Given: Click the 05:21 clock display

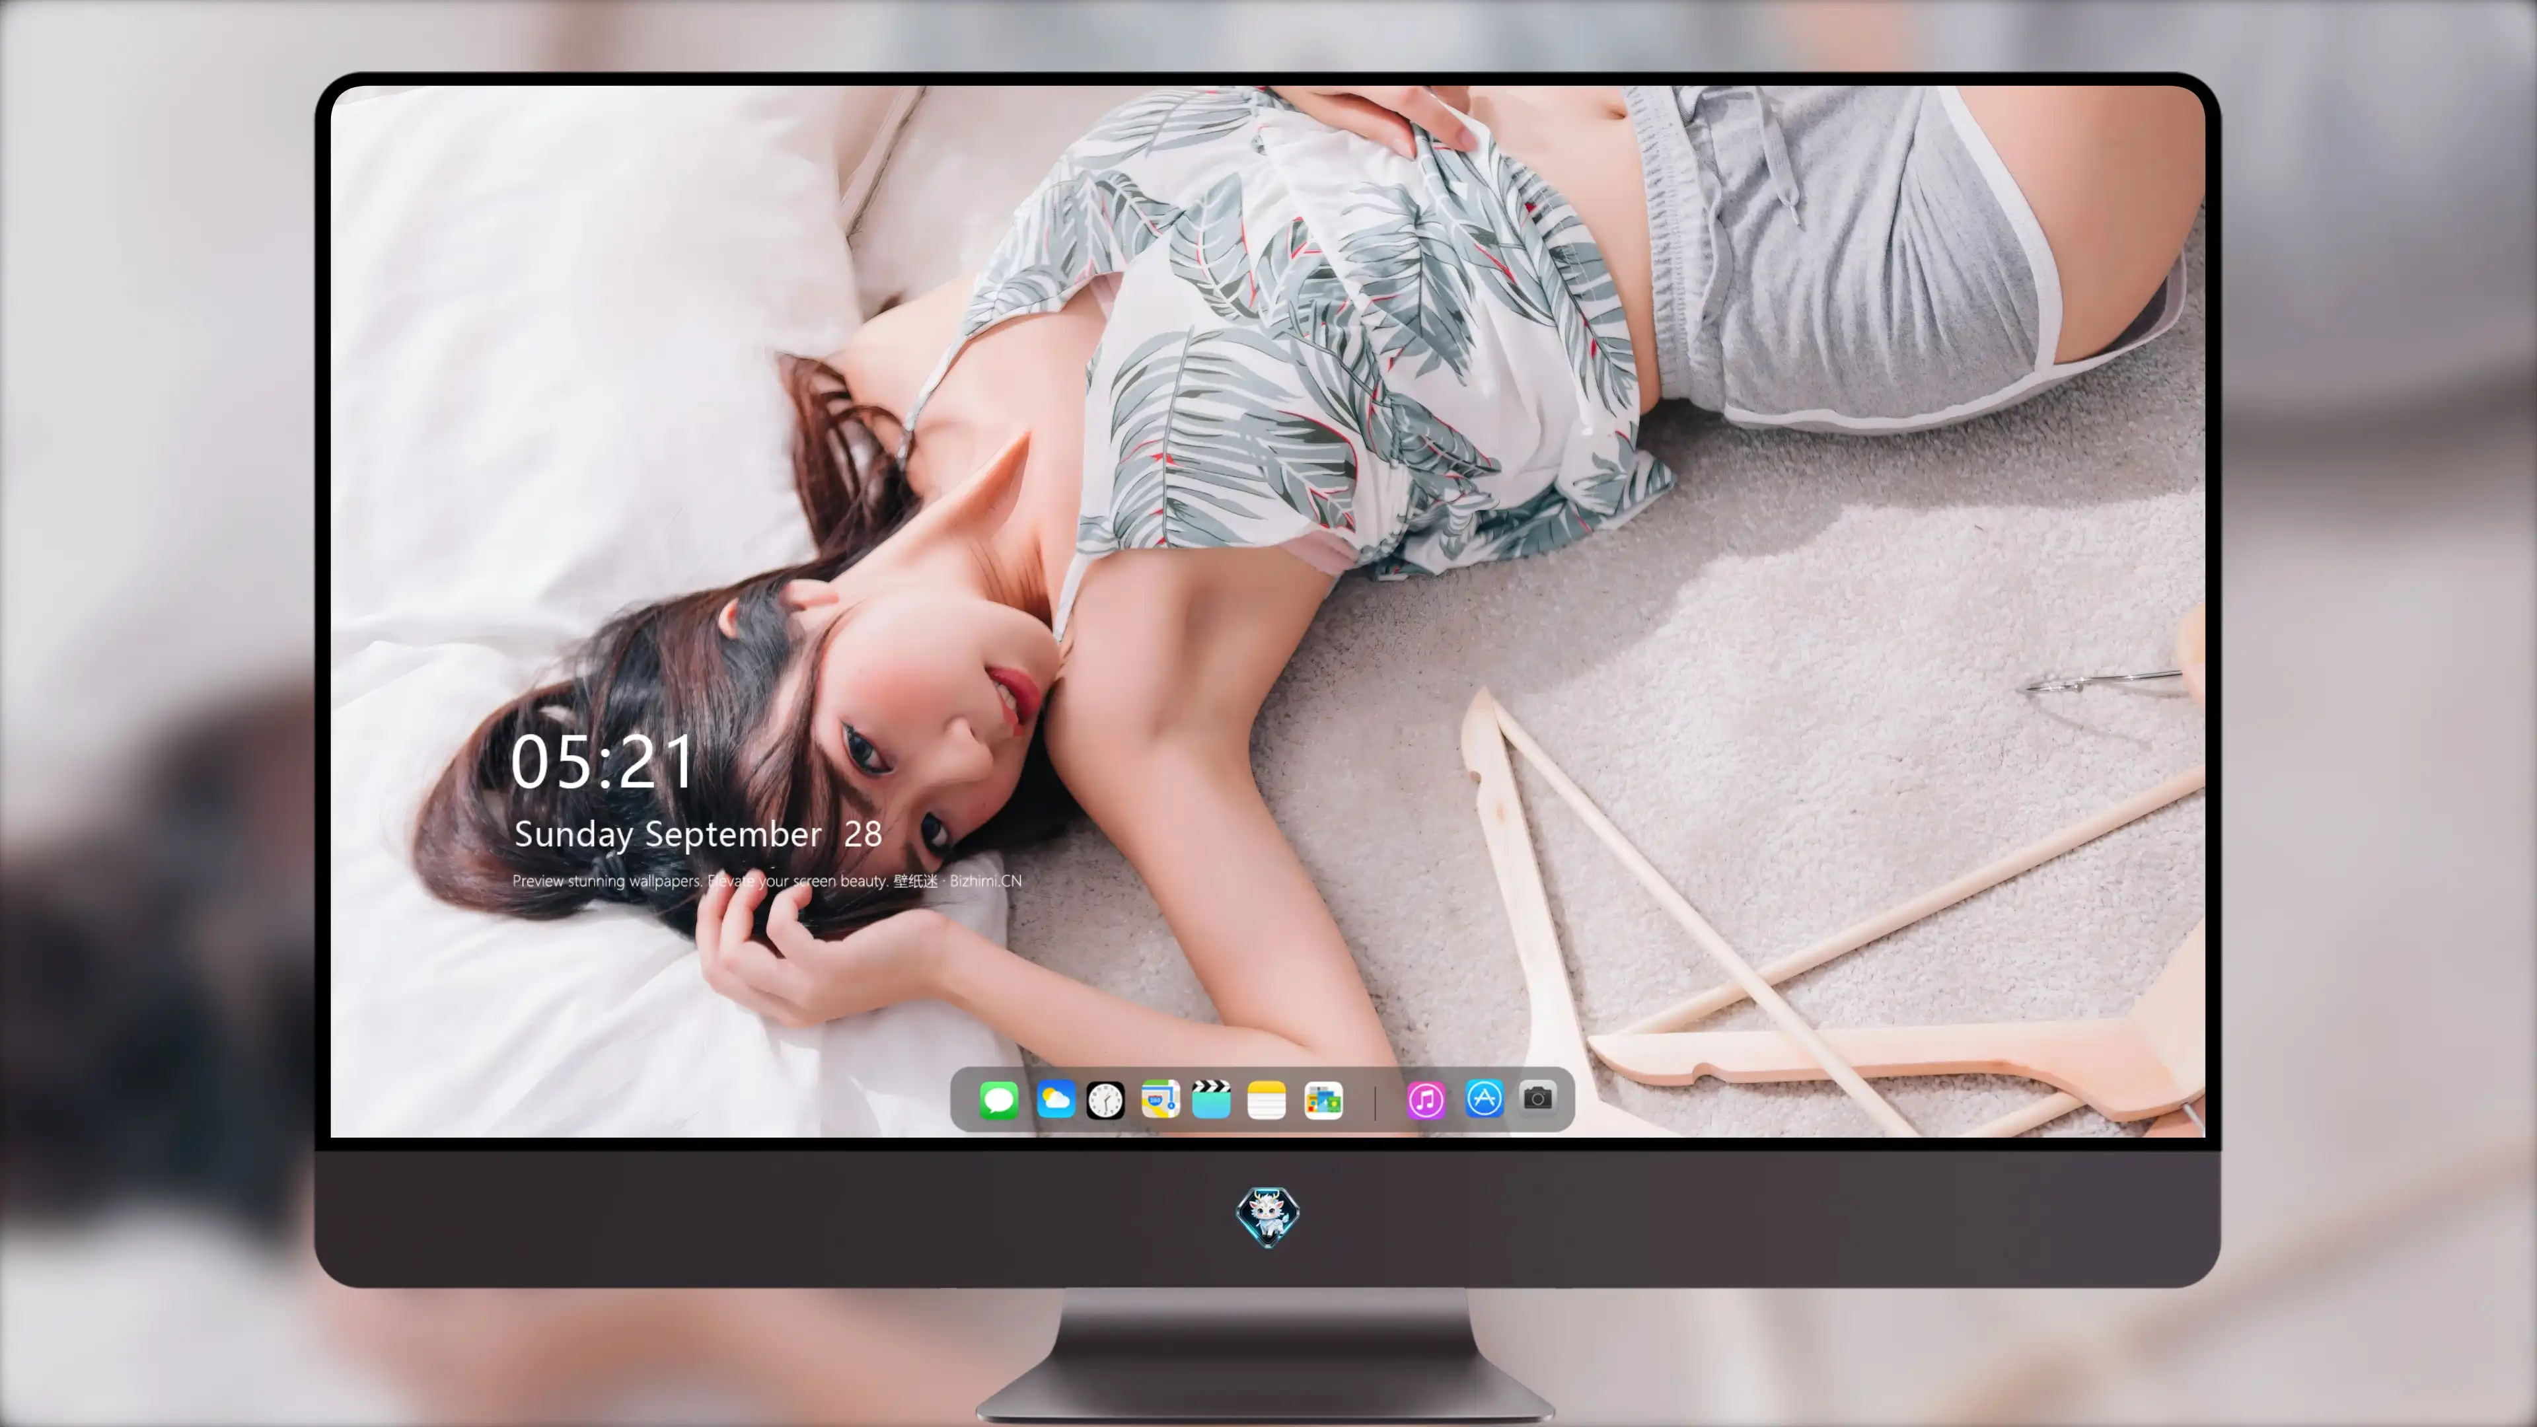Looking at the screenshot, I should pyautogui.click(x=603, y=761).
